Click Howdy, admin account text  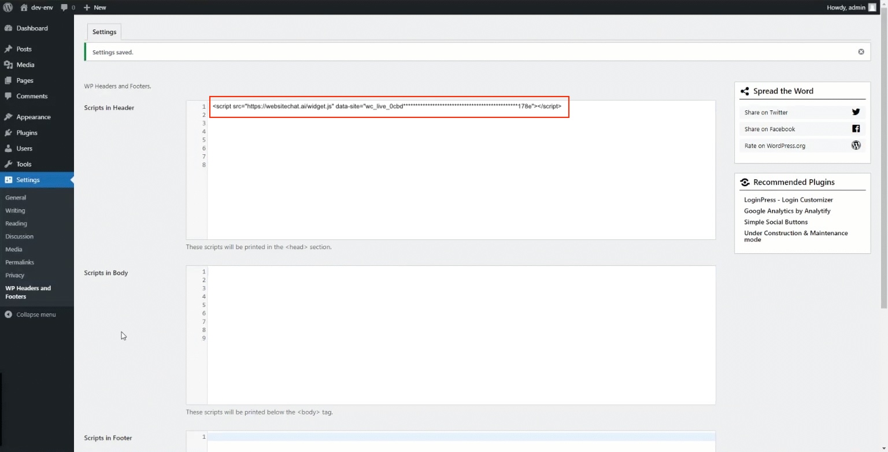[x=846, y=8]
